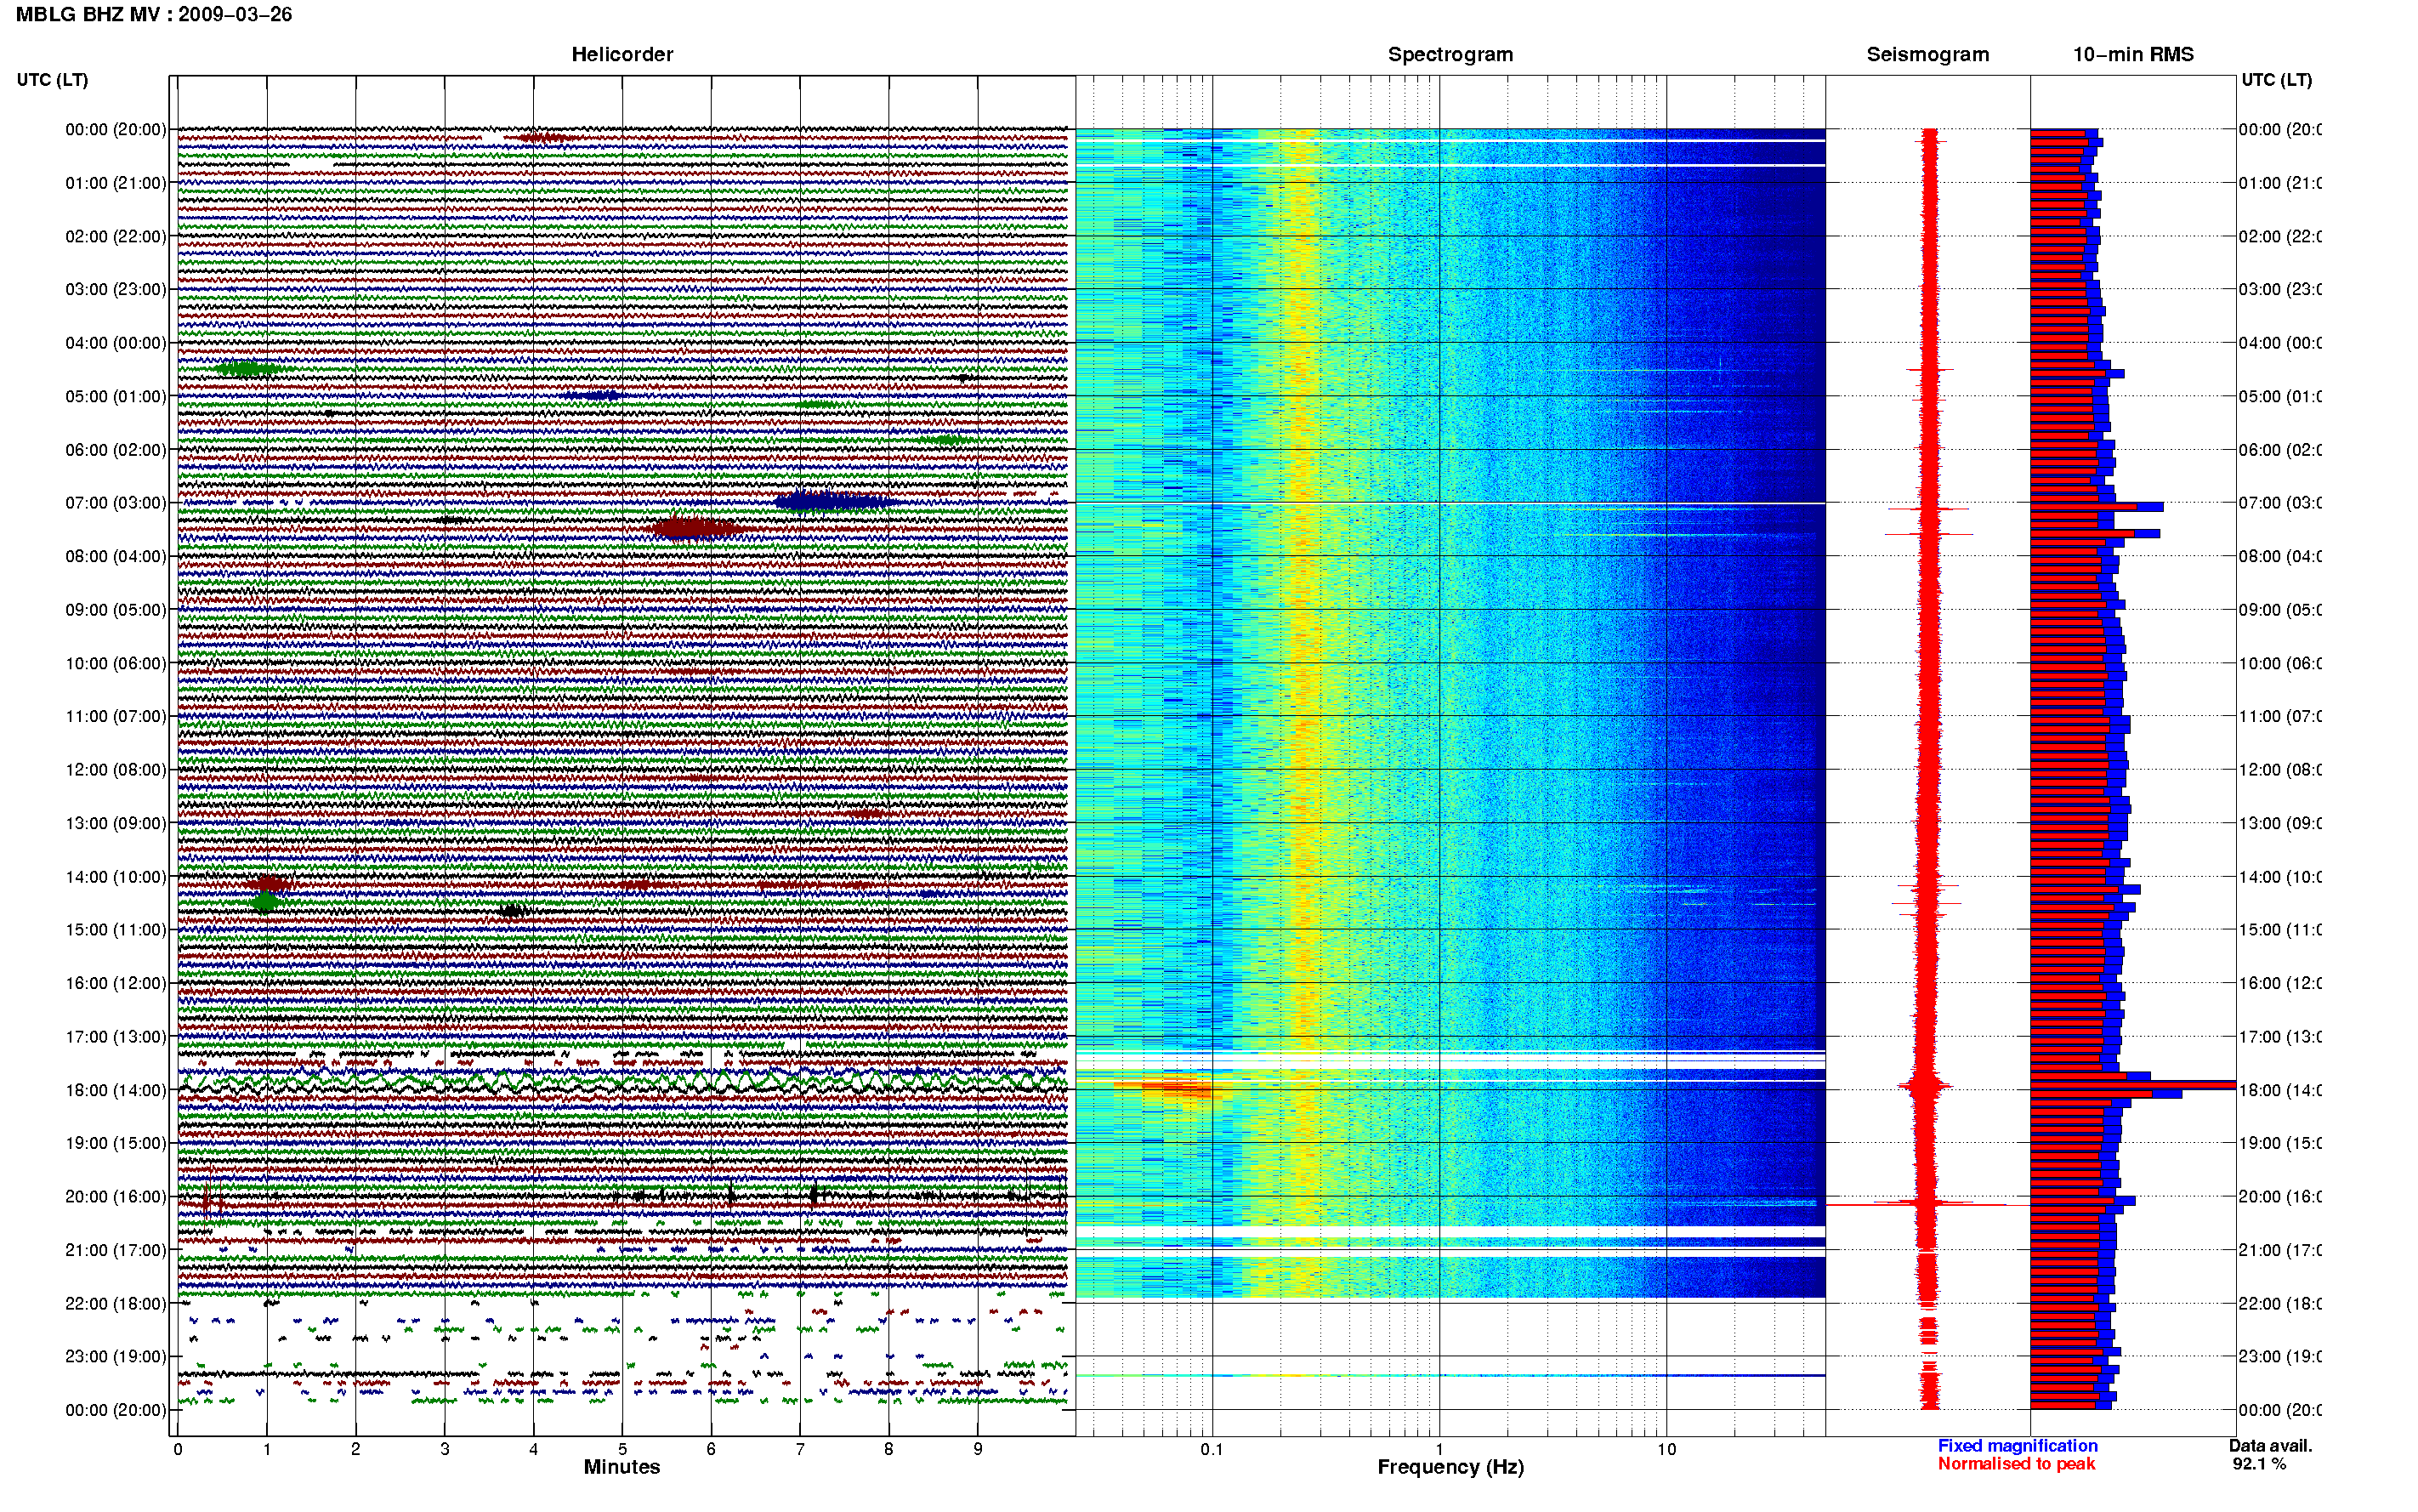
Task: Click the "7" tick on the Minutes axis
Action: point(800,1449)
